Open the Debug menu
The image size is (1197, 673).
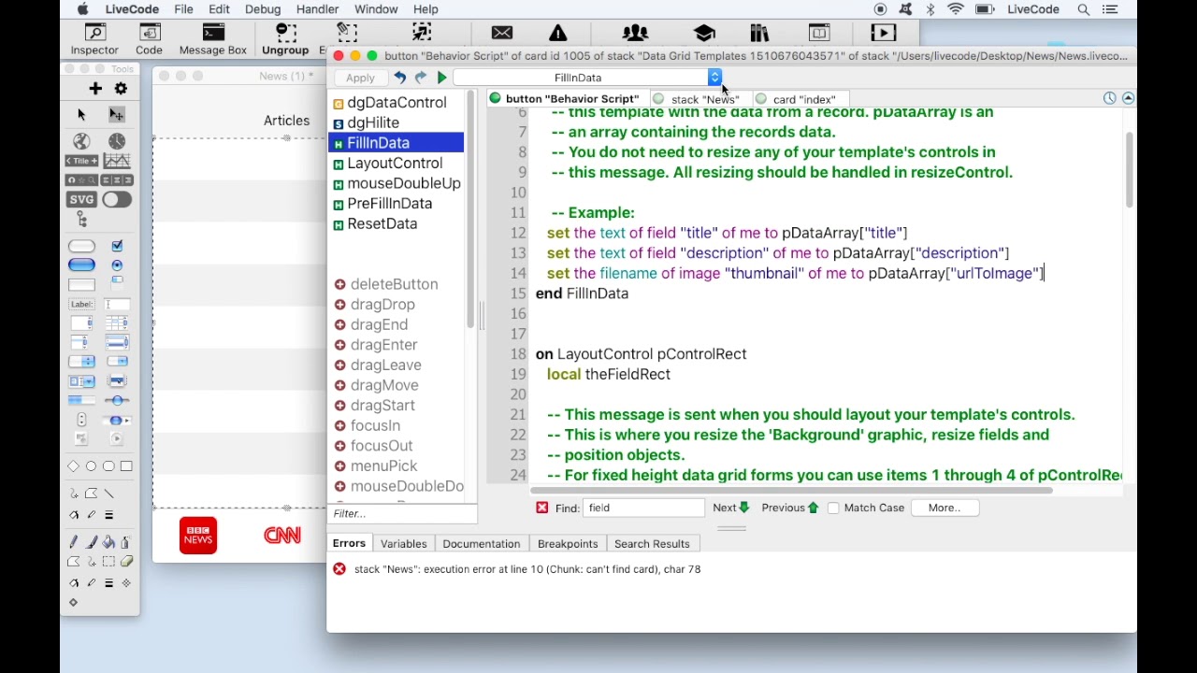263,9
